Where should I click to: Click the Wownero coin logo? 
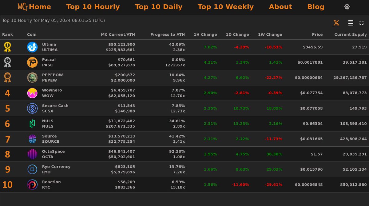click(x=32, y=93)
